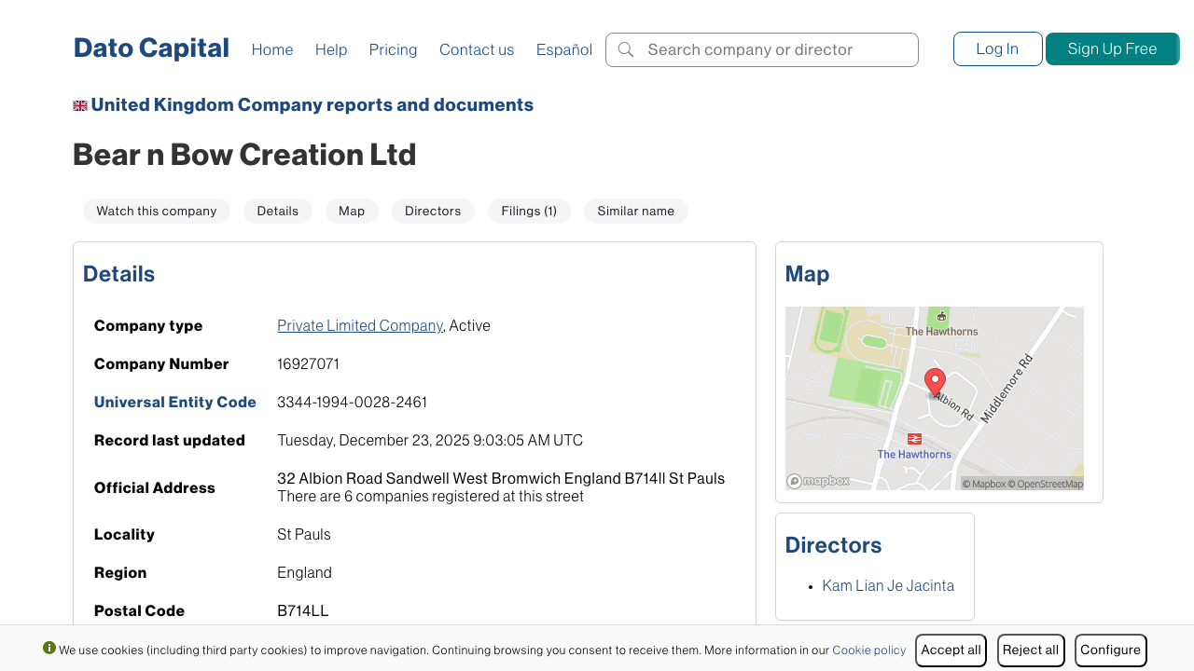Click the Dato Capital logo
Screen dimensions: 1194x671
151,48
